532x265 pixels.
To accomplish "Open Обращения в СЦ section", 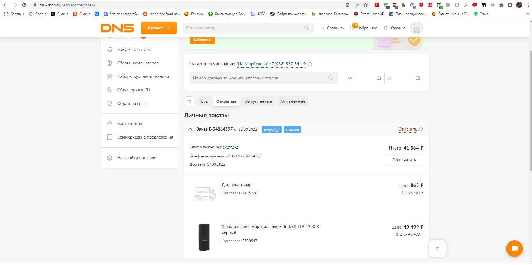I will 134,90.
